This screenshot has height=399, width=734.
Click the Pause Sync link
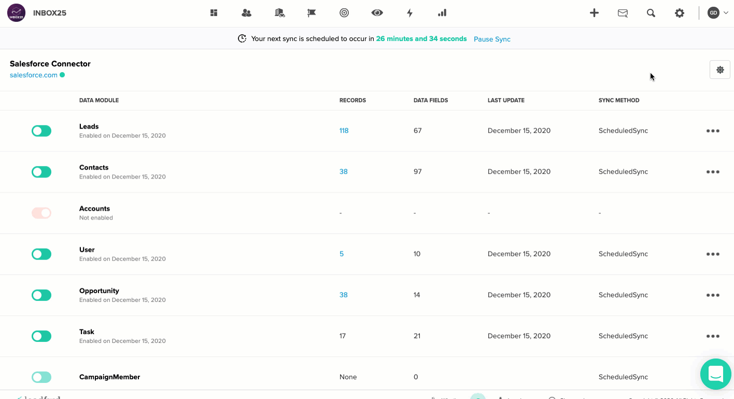[492, 39]
